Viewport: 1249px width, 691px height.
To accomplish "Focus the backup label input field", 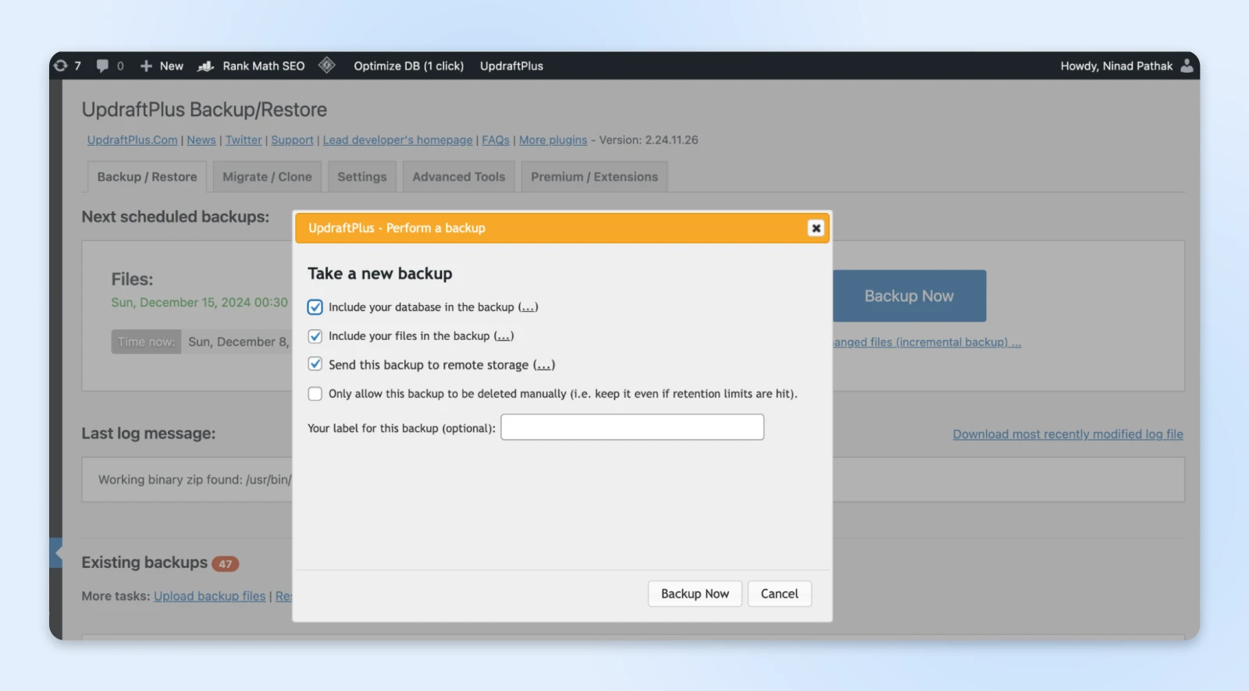I will [632, 427].
